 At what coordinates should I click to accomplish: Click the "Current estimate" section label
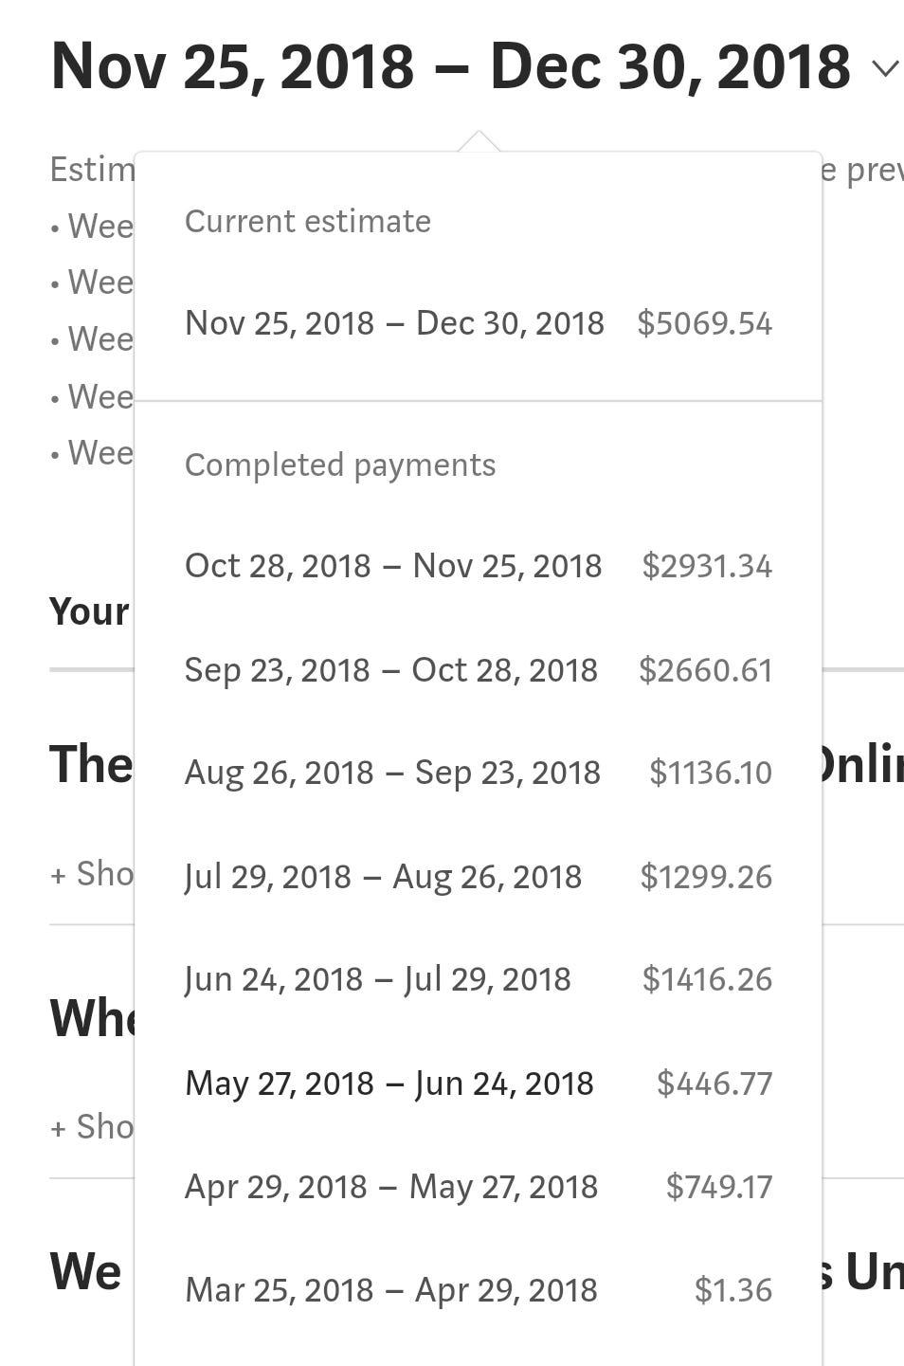308,222
